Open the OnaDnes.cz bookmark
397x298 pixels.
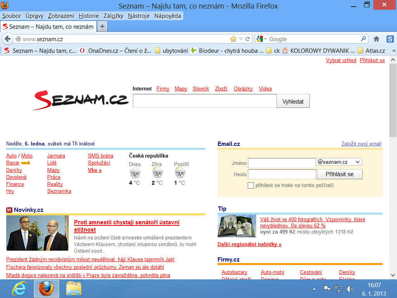coord(115,51)
